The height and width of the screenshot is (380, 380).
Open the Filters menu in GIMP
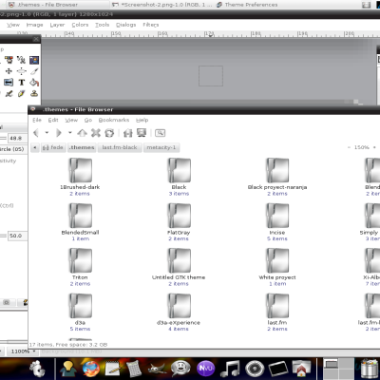click(x=151, y=25)
